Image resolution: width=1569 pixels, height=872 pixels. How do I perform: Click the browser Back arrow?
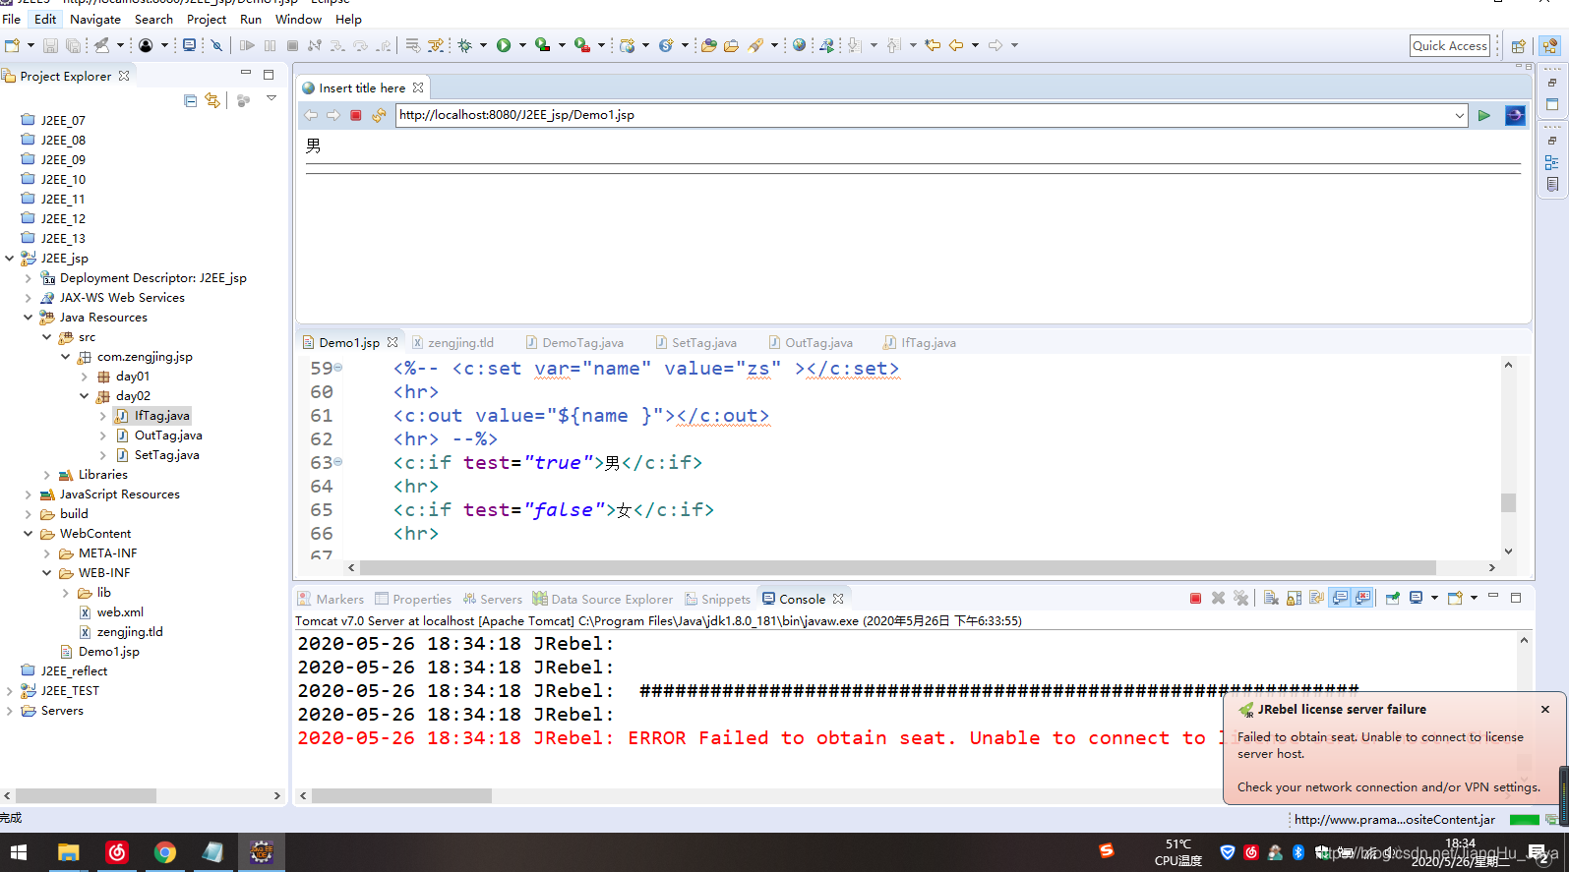(311, 115)
